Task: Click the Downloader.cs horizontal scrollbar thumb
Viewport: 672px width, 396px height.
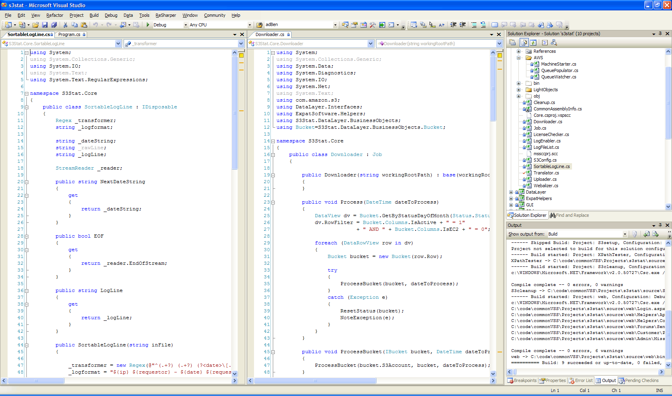Action: [x=315, y=380]
